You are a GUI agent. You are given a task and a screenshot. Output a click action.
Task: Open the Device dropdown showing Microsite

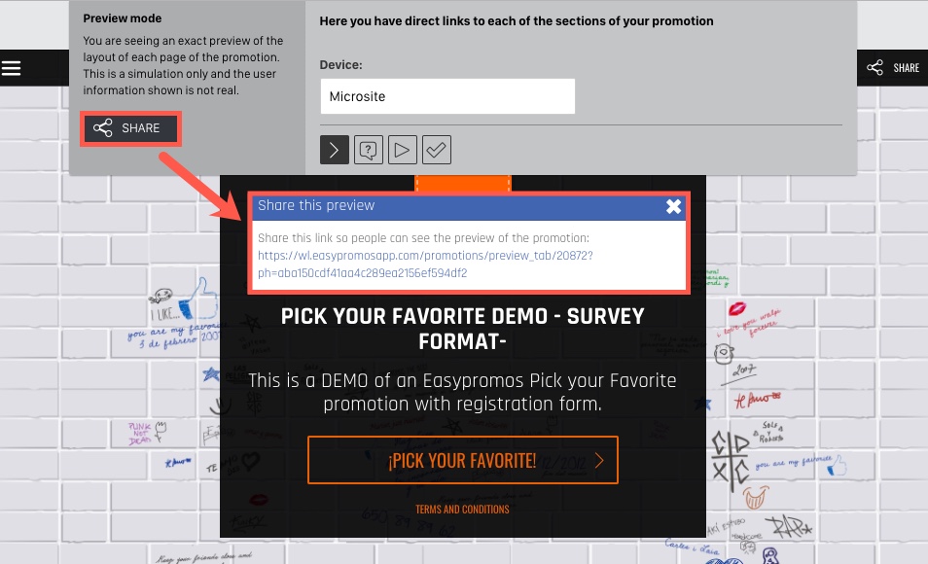pyautogui.click(x=447, y=96)
